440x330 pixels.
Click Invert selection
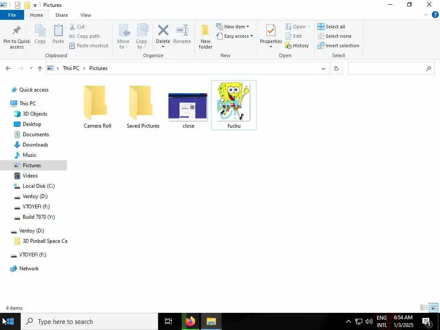[338, 46]
